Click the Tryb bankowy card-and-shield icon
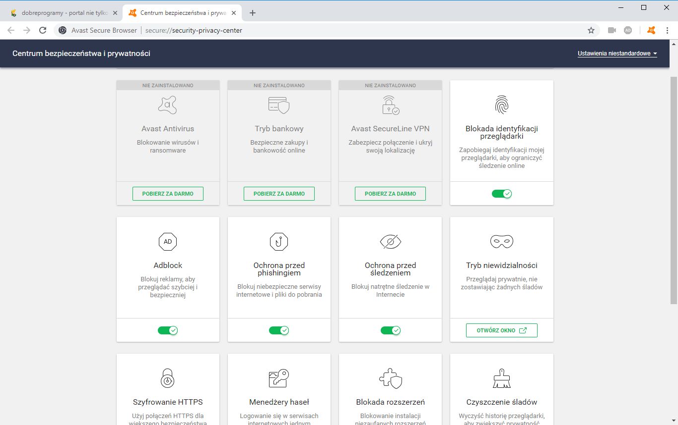This screenshot has height=425, width=678. pos(279,105)
